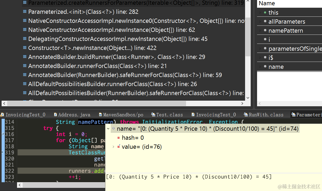Screen dimensions: 322x191
Task: Click the variable icon beside 'name' in Variables
Action: pyautogui.click(x=265, y=66)
